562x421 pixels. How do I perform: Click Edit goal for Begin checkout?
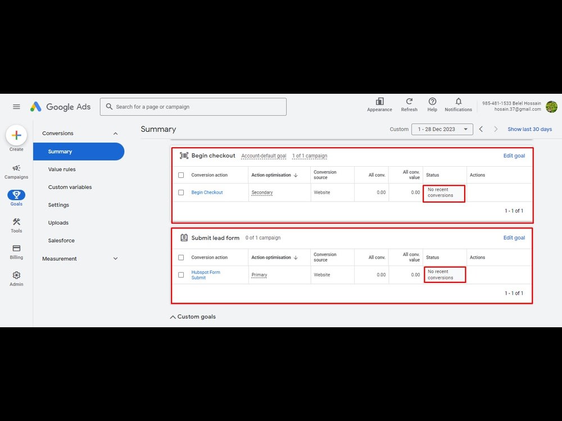(x=514, y=155)
